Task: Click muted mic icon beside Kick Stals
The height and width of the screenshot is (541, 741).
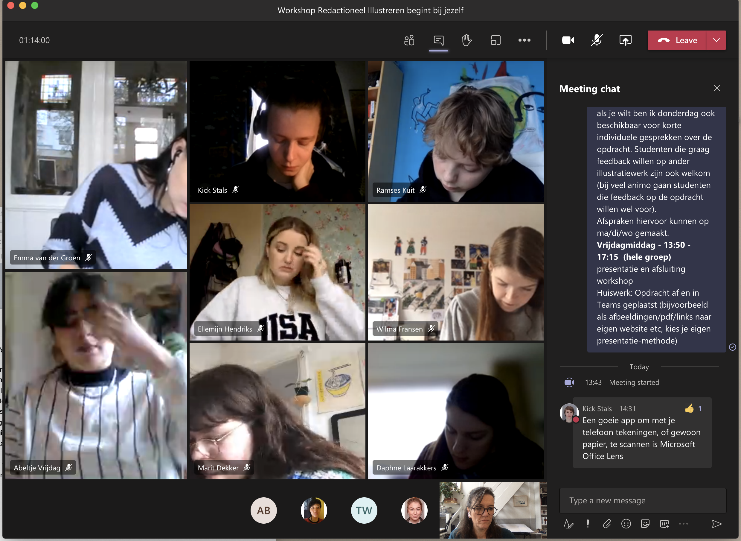Action: tap(236, 190)
